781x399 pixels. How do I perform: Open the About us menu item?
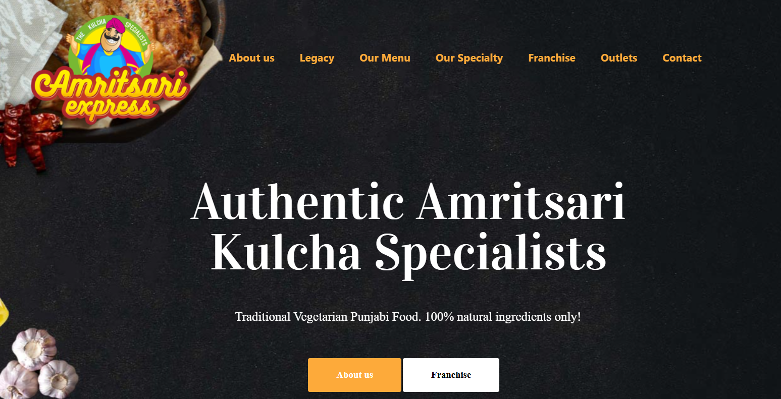pyautogui.click(x=251, y=58)
